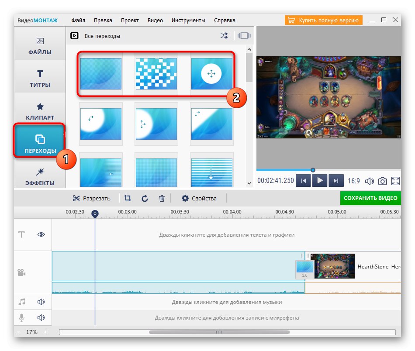Select the fade checkered transparent transition thumbnail

[x=101, y=74]
